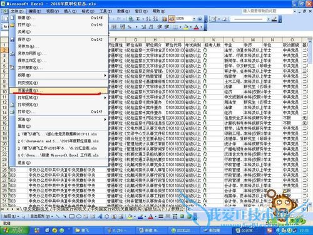This screenshot has height=235, width=313.
Task: Open recent file 2015年度职位信息.xls
Action: click(58, 141)
